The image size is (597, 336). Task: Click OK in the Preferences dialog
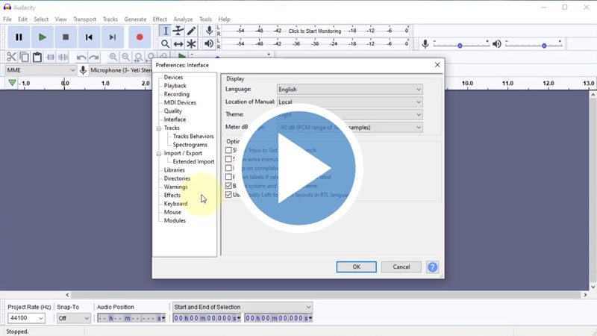[356, 267]
